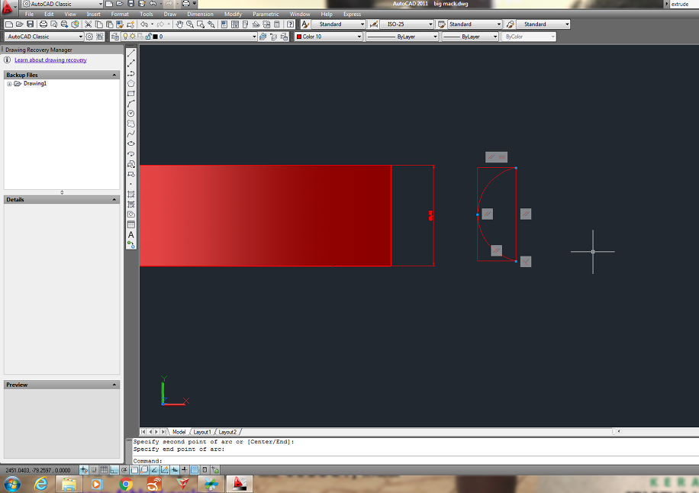Click Learn about drawing recovery link
Image resolution: width=699 pixels, height=493 pixels.
click(50, 60)
